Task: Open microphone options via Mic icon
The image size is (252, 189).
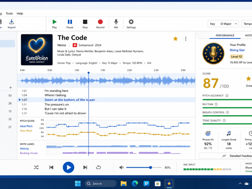Action: [116, 22]
